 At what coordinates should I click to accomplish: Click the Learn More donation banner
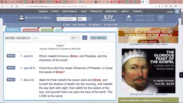(x=148, y=41)
